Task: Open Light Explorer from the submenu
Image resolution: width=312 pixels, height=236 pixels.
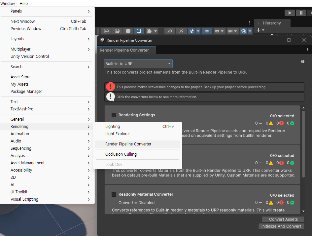Action: pos(137,134)
